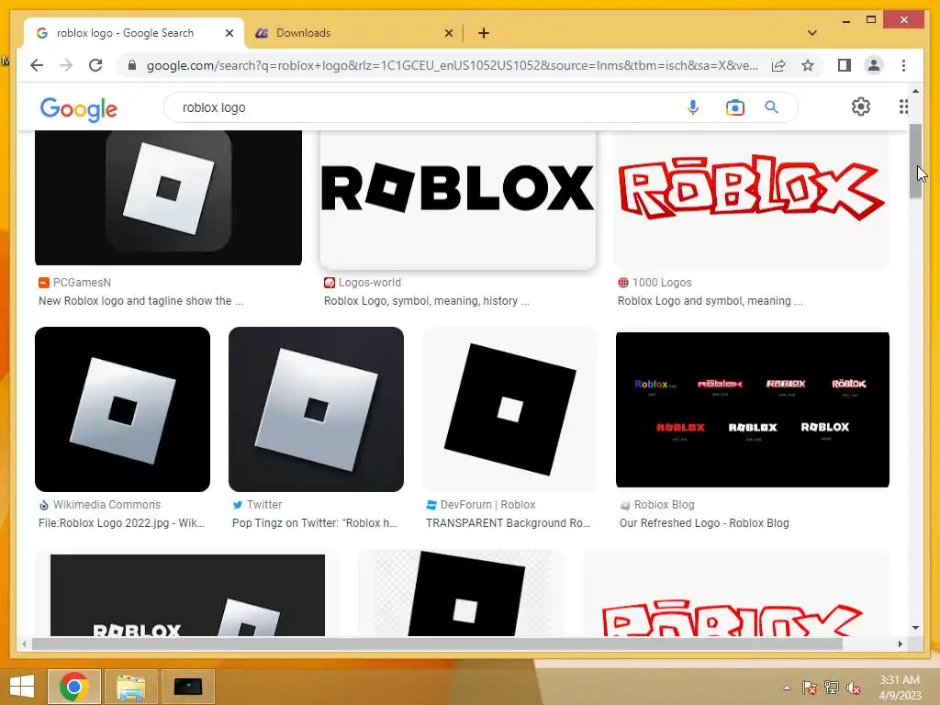Open network status tray icon
Viewport: 940px width, 705px height.
[x=832, y=688]
